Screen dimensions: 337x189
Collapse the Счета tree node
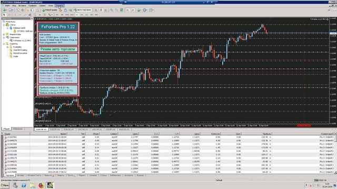tap(4, 25)
